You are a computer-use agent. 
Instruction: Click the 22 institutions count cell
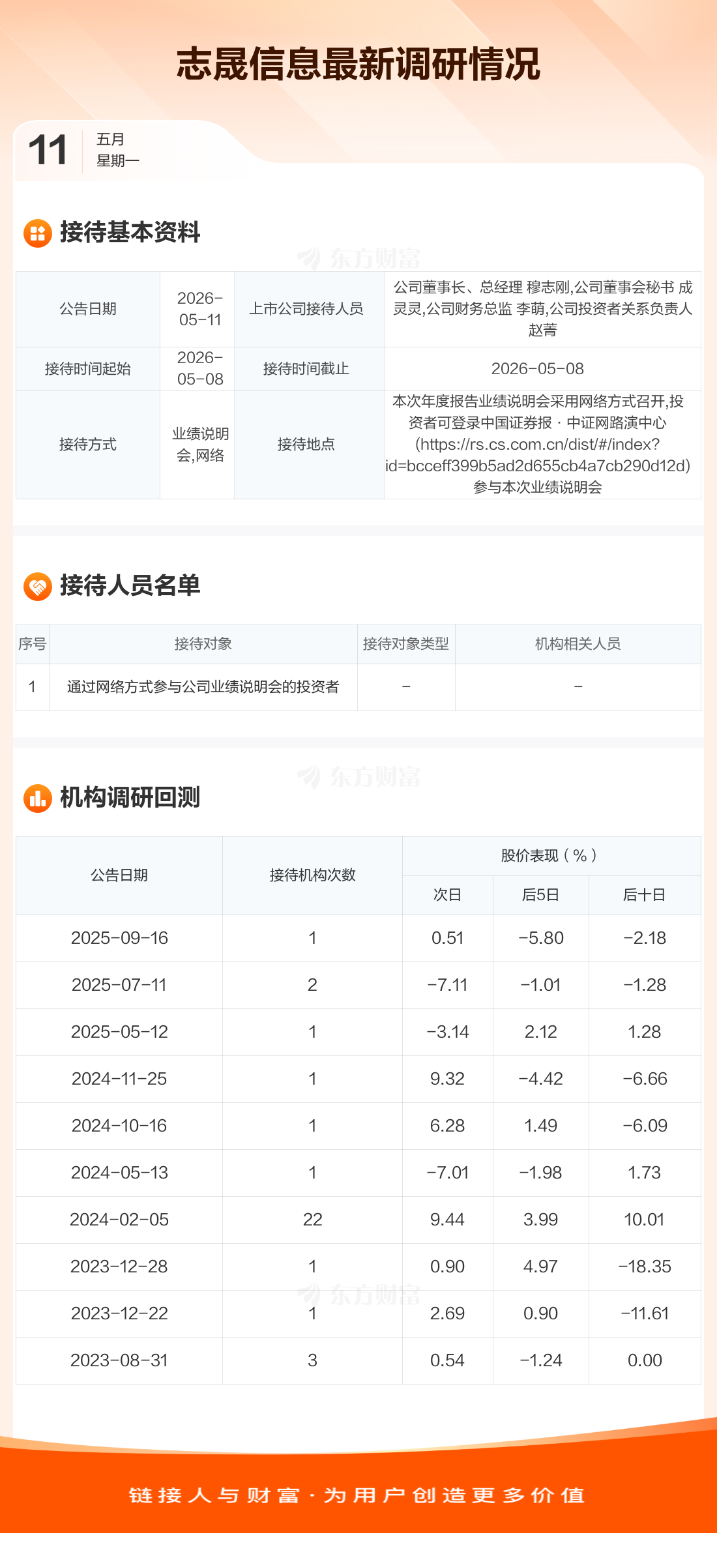(313, 1220)
